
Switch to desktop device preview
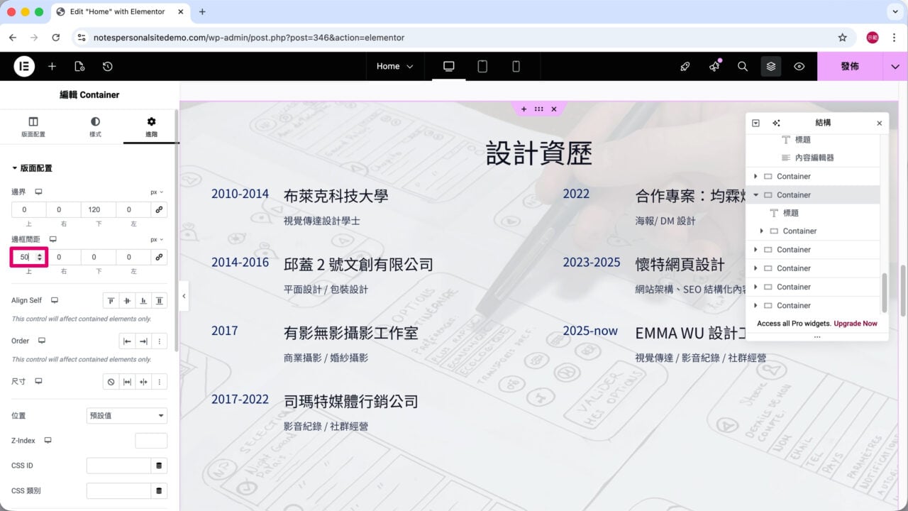(x=448, y=66)
